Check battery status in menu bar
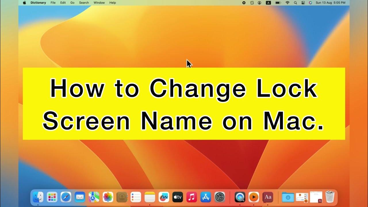The width and height of the screenshot is (368, 207). [278, 3]
